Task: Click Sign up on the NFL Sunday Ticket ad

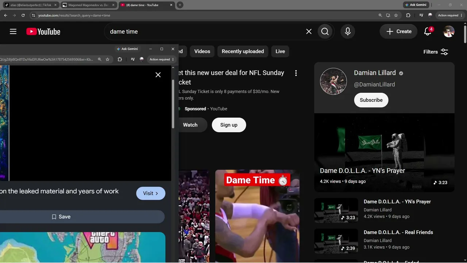Action: (x=229, y=125)
